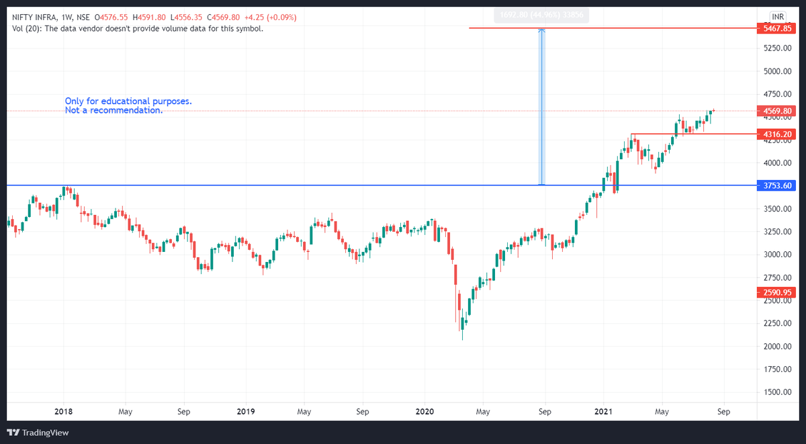Screen dimensions: 806x444
Task: Select the "Not a recommendation." text line
Action: tap(114, 110)
